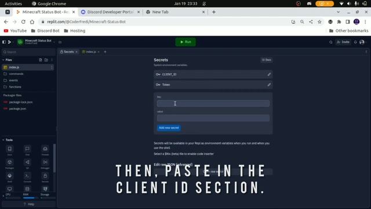371x209 pixels.
Task: Open Chrome three-dot menu
Action: [x=365, y=22]
